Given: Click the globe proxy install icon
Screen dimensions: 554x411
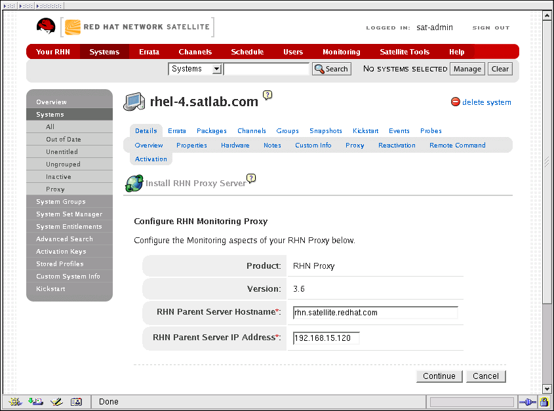Looking at the screenshot, I should point(134,184).
